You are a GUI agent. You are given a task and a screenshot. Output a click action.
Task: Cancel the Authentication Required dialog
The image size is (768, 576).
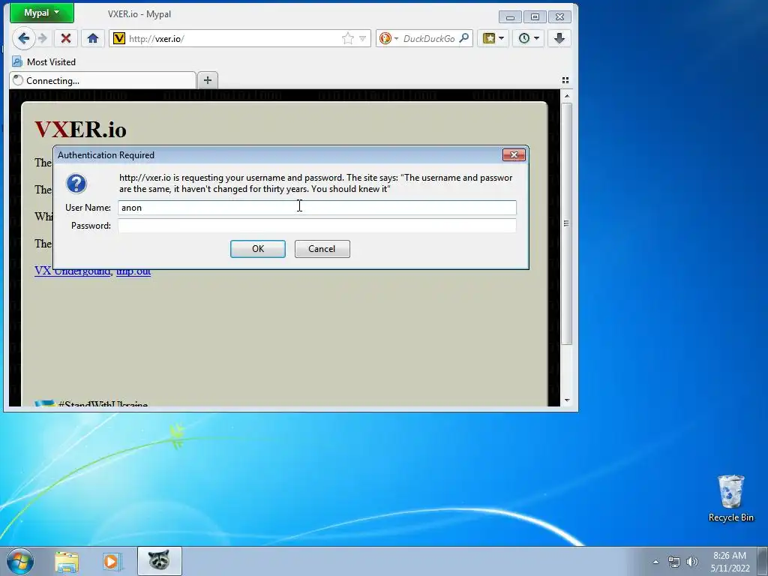[322, 249]
